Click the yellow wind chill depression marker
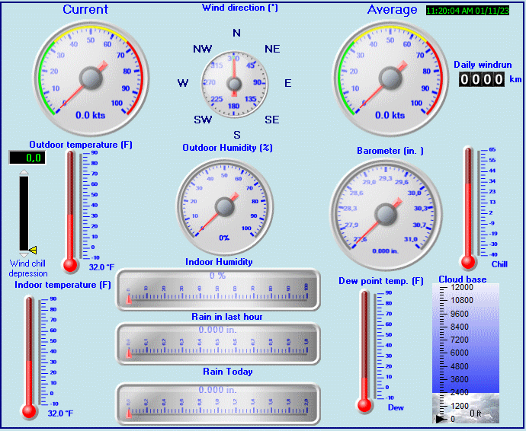 [x=32, y=250]
